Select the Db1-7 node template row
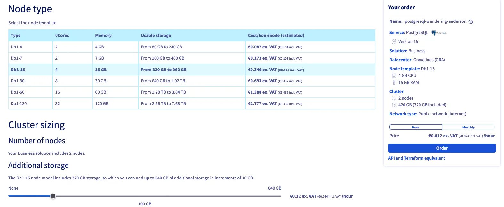 coord(192,58)
